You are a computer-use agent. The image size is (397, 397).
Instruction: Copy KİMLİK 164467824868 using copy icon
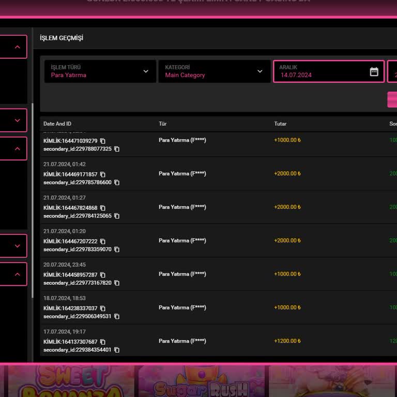tap(103, 208)
